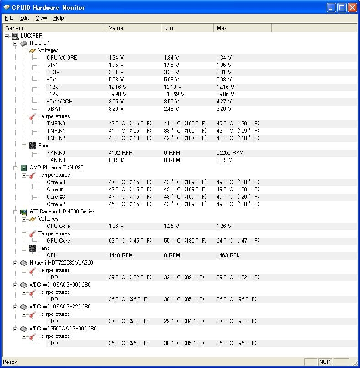Image resolution: width=360 pixels, height=368 pixels.
Task: Click the ITE IT87 Voltages lightning icon
Action: tap(32, 50)
